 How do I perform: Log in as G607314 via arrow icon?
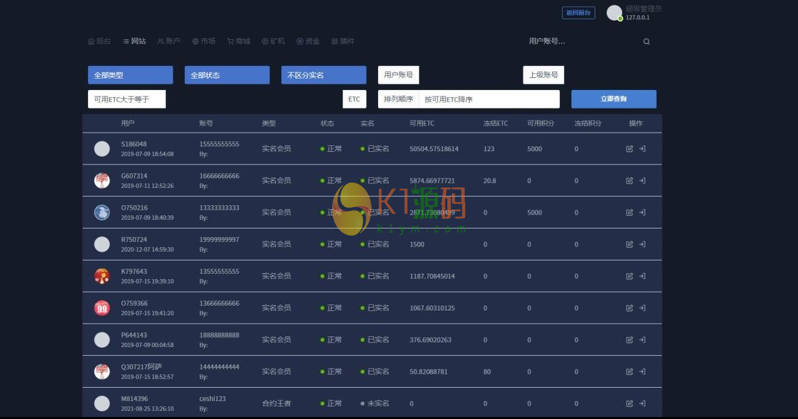click(642, 181)
